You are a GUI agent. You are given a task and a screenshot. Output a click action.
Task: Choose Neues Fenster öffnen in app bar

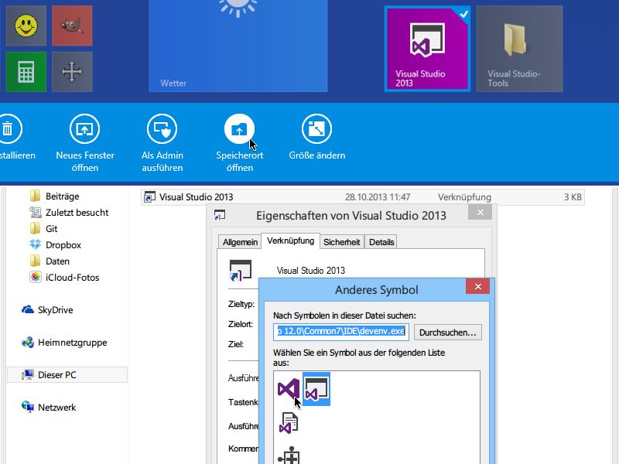85,143
